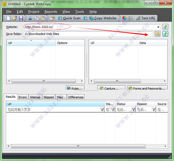
Task: Open the filter funnel for the Reason column
Action: point(154,110)
